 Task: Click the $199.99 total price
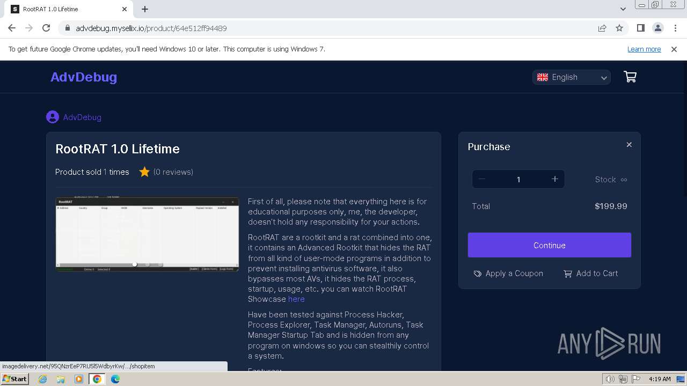(611, 206)
